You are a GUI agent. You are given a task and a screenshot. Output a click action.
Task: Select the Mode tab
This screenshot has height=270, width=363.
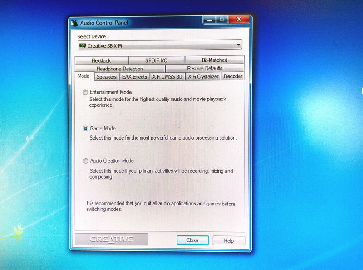pos(84,76)
